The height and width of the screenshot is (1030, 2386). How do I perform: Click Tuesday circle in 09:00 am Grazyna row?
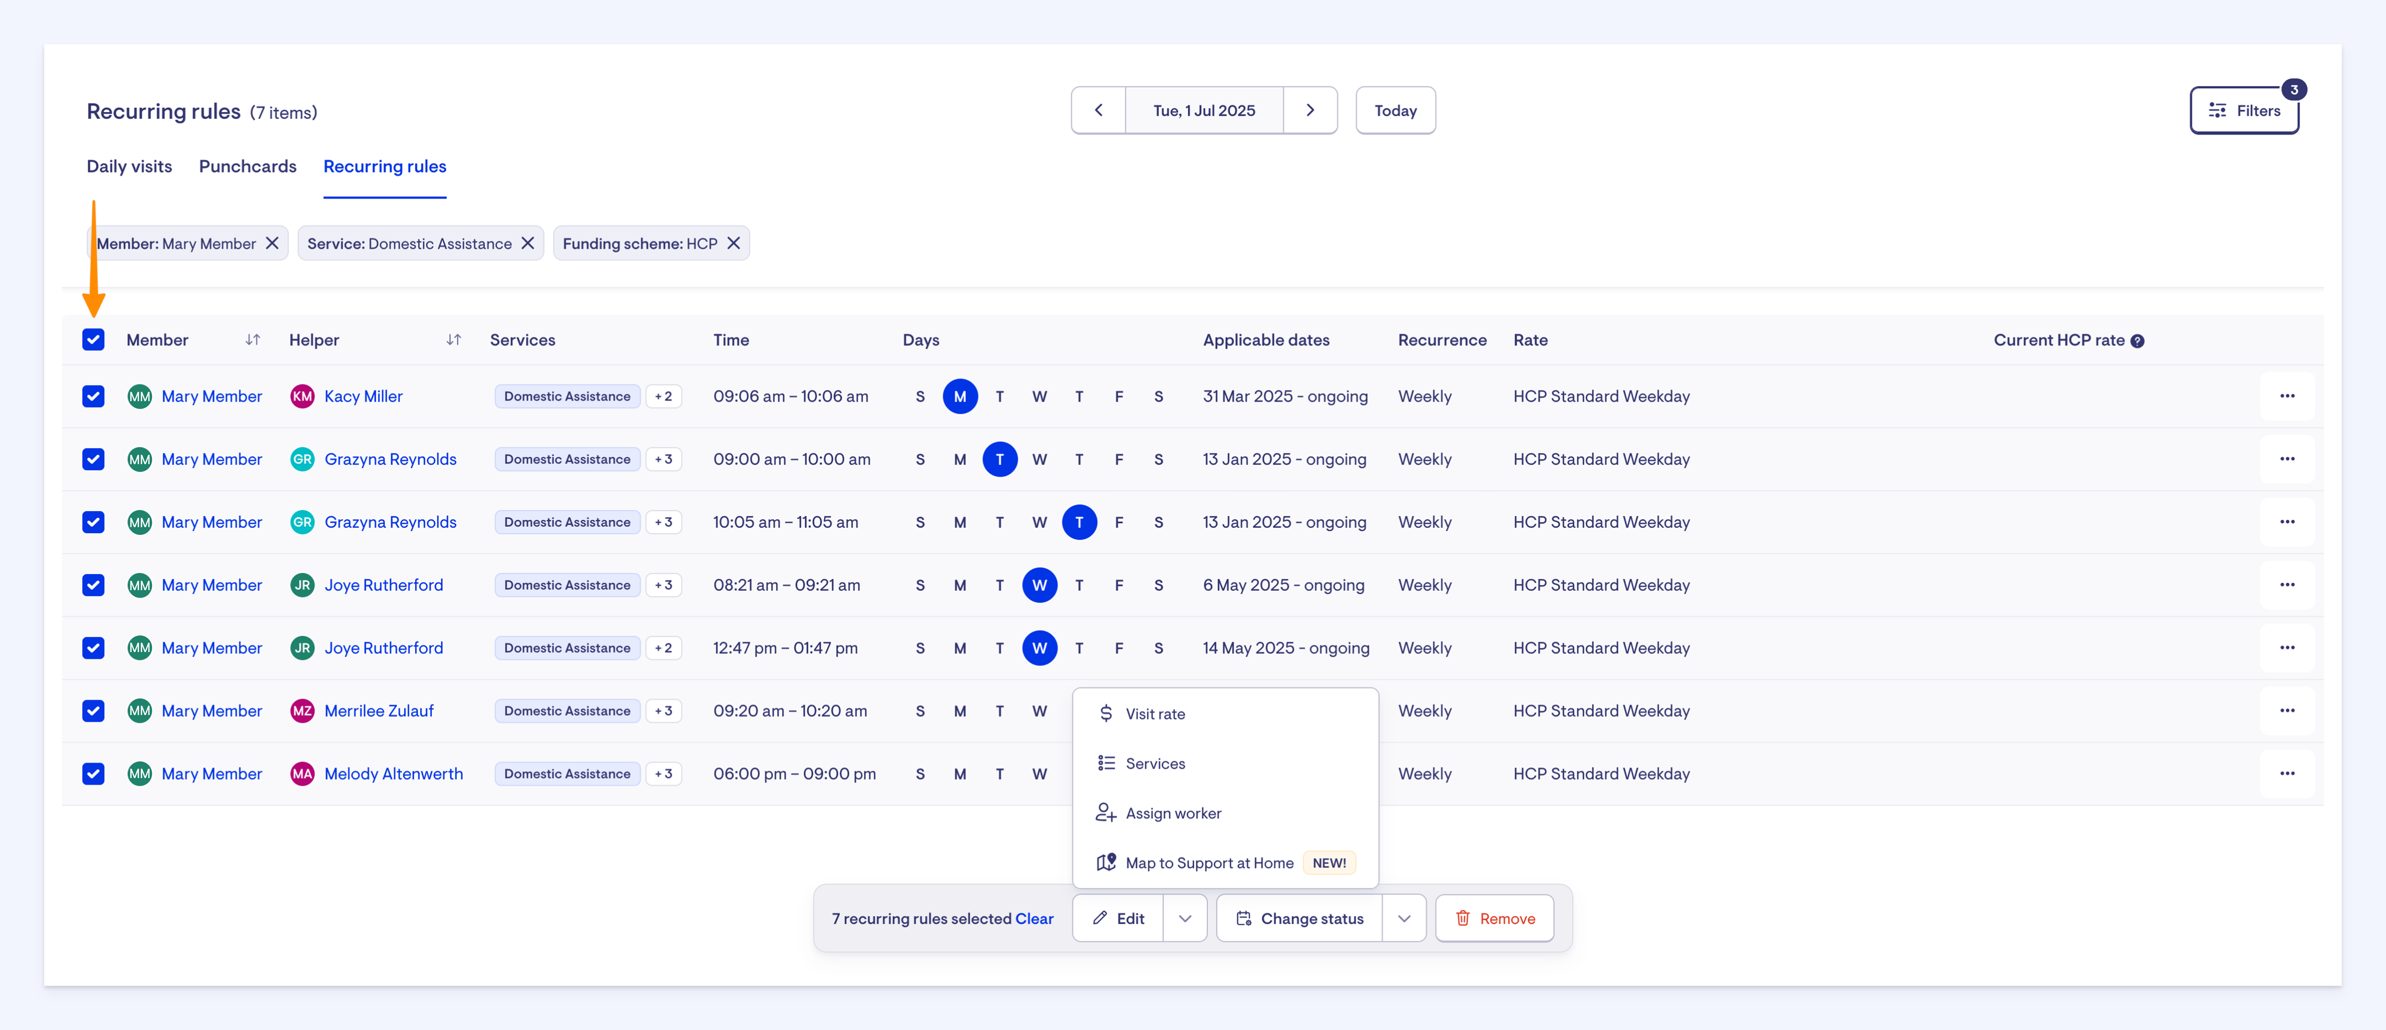pos(1000,459)
